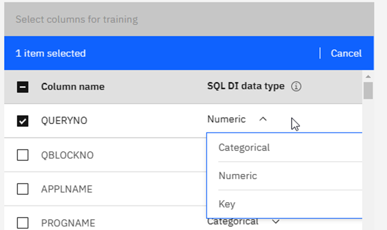The height and width of the screenshot is (230, 387).
Task: Open the PROGNAME Categorical data type dropdown
Action: pos(243,221)
